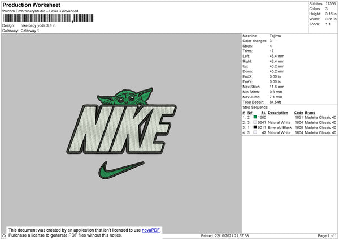Click the Left label

click(x=246, y=56)
